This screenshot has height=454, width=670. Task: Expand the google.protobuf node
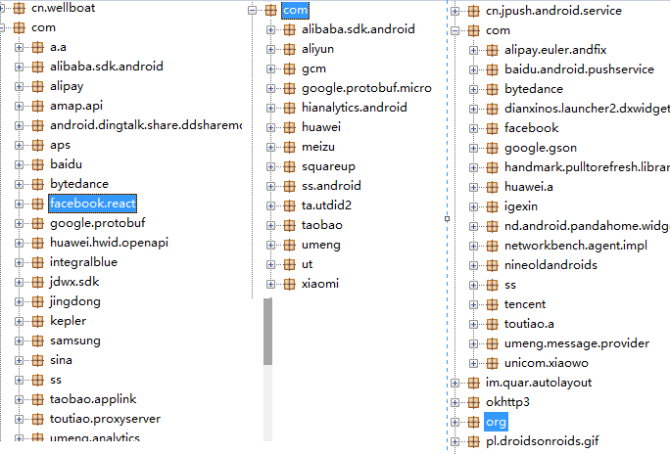click(x=19, y=223)
